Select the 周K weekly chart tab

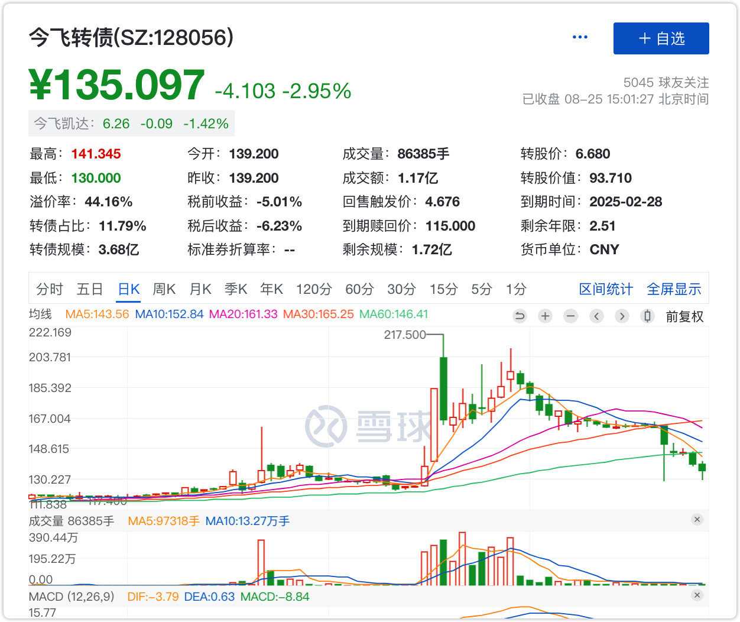(164, 289)
